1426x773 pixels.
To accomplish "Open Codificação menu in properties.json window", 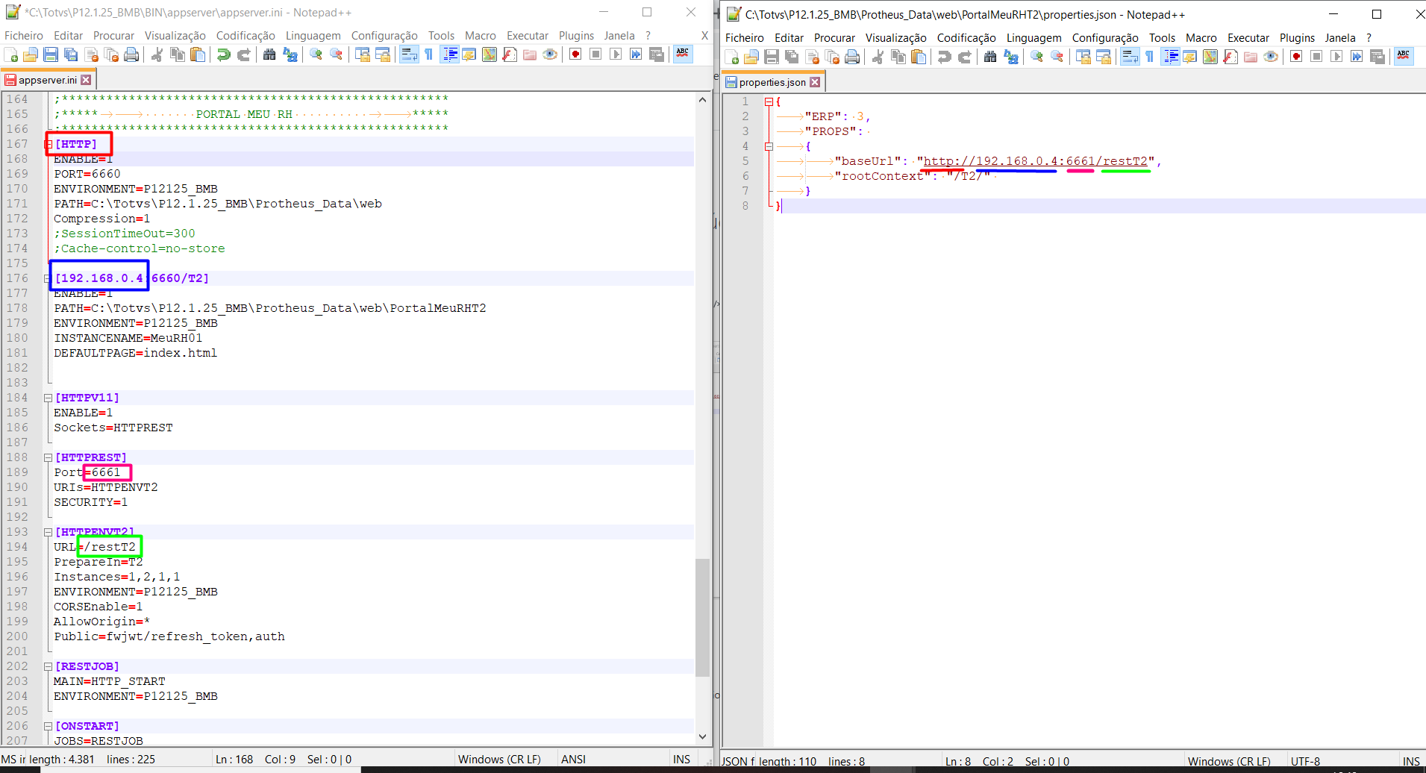I will click(966, 38).
